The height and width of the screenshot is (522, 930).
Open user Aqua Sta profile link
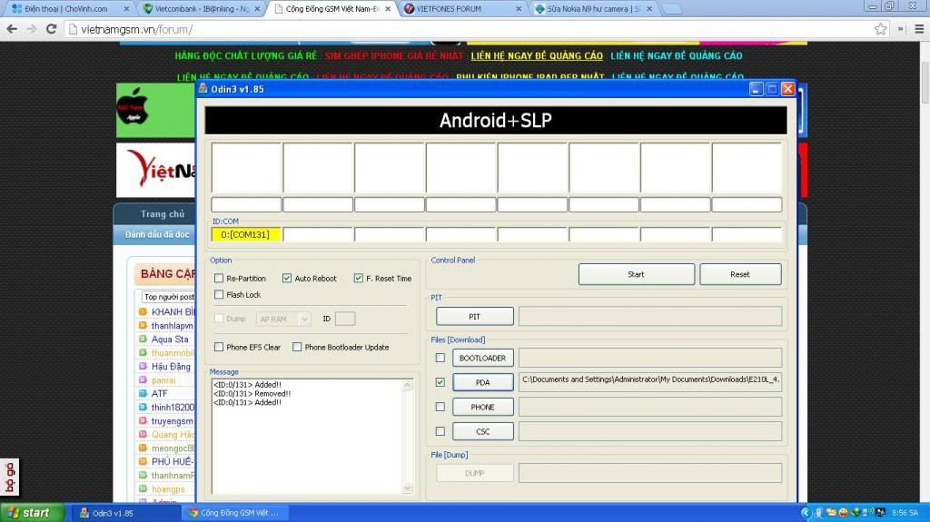point(170,340)
